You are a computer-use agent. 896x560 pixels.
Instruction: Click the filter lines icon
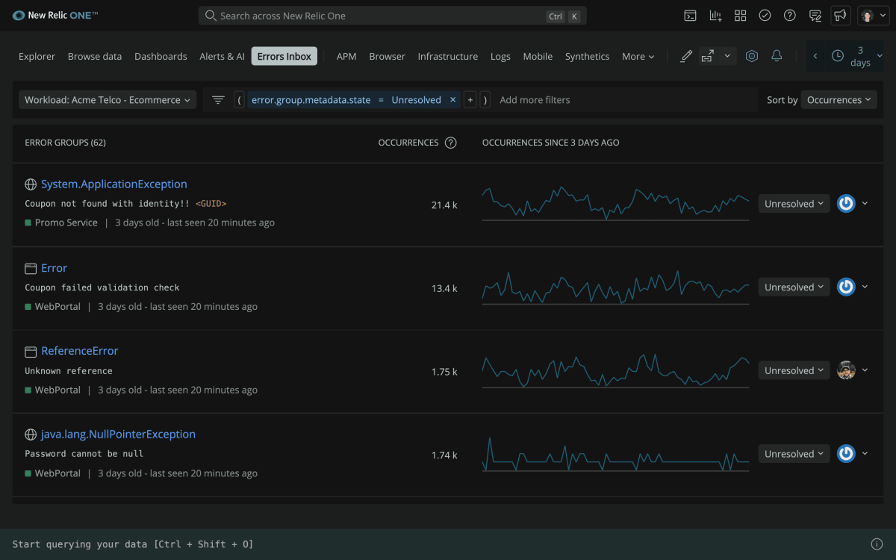coord(218,99)
